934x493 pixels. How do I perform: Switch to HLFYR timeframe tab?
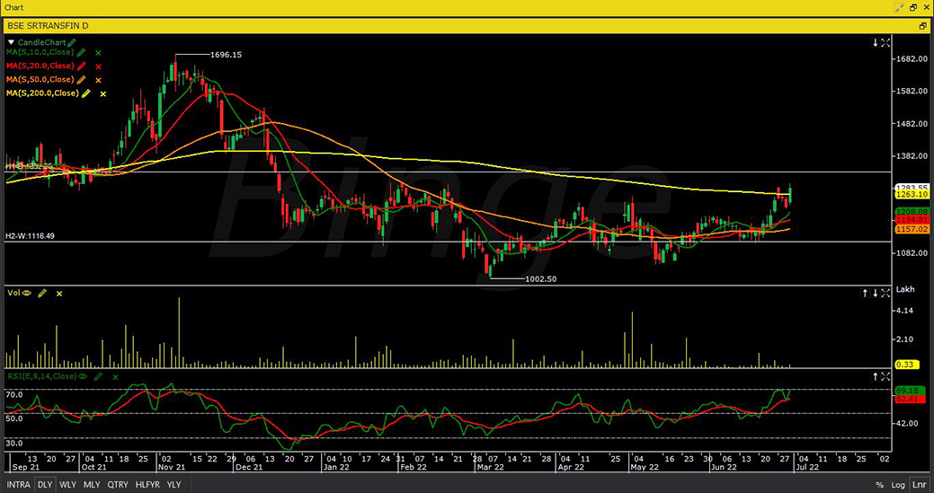click(147, 485)
